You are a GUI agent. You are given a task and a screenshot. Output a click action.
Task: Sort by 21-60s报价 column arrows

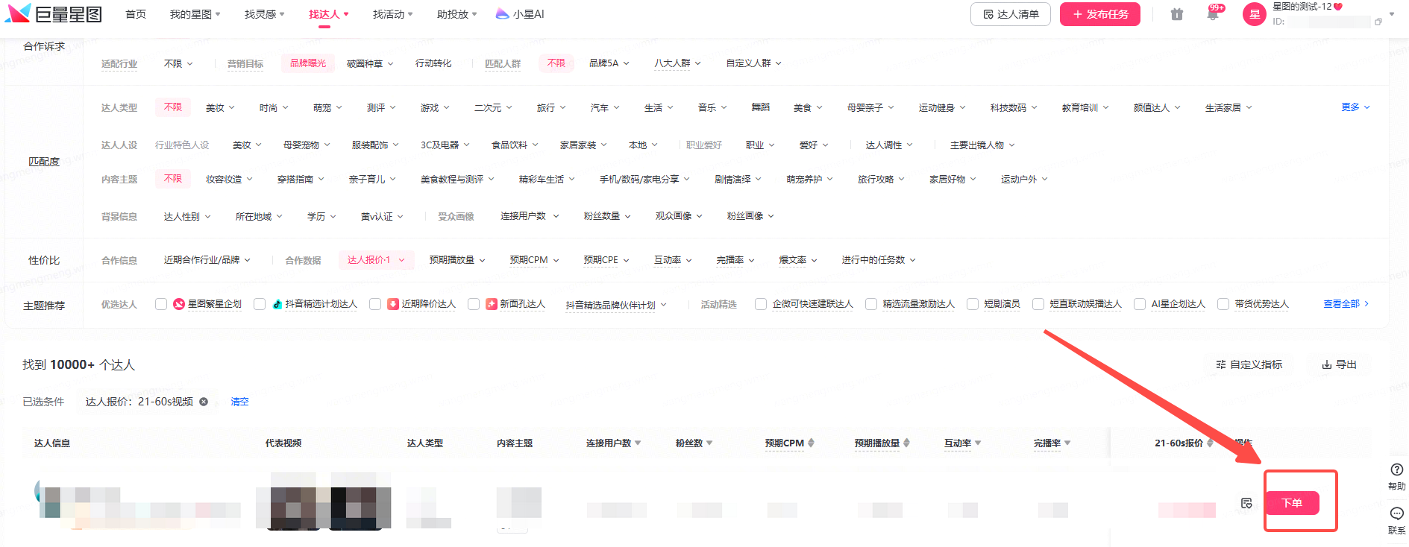1210,443
